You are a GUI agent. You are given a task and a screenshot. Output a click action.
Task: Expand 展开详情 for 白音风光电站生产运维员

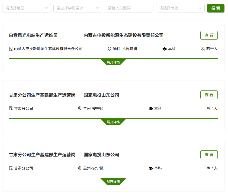(113, 62)
